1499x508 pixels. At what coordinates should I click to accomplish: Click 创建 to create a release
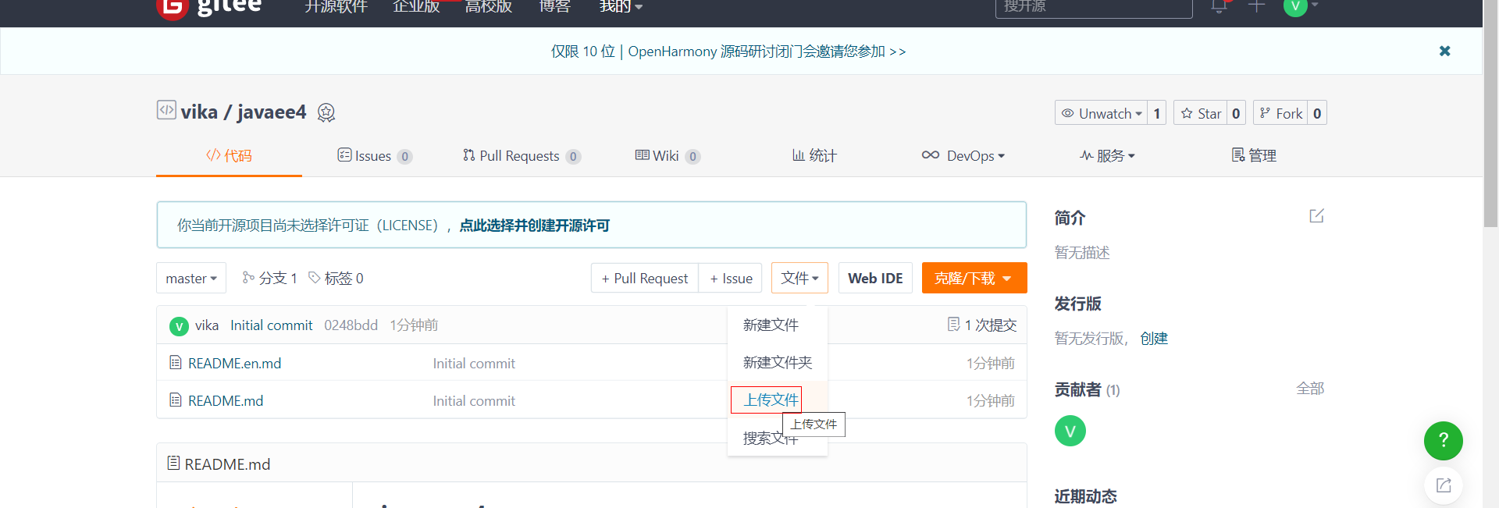click(x=1154, y=339)
